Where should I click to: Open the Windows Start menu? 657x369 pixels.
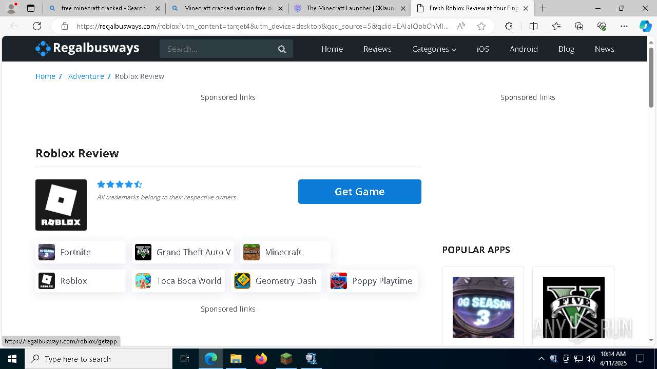12,359
